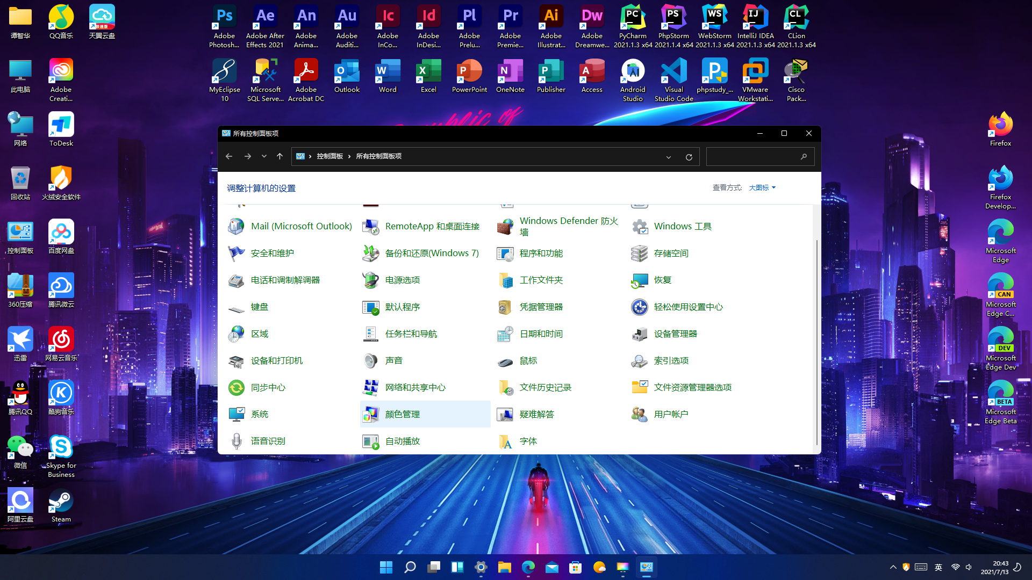The image size is (1032, 580).
Task: Open 同步中心 sync center icon
Action: (236, 387)
